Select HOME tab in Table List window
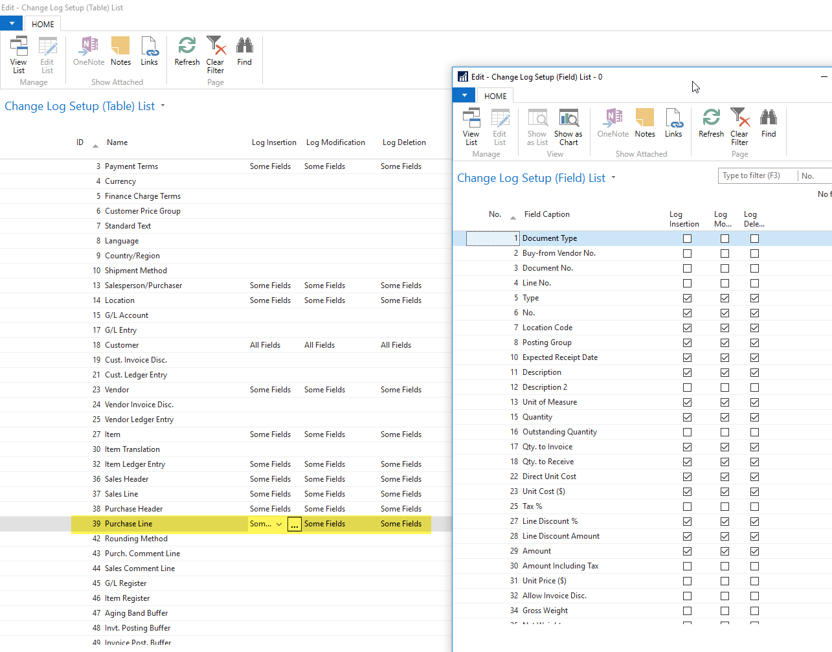 [x=43, y=24]
